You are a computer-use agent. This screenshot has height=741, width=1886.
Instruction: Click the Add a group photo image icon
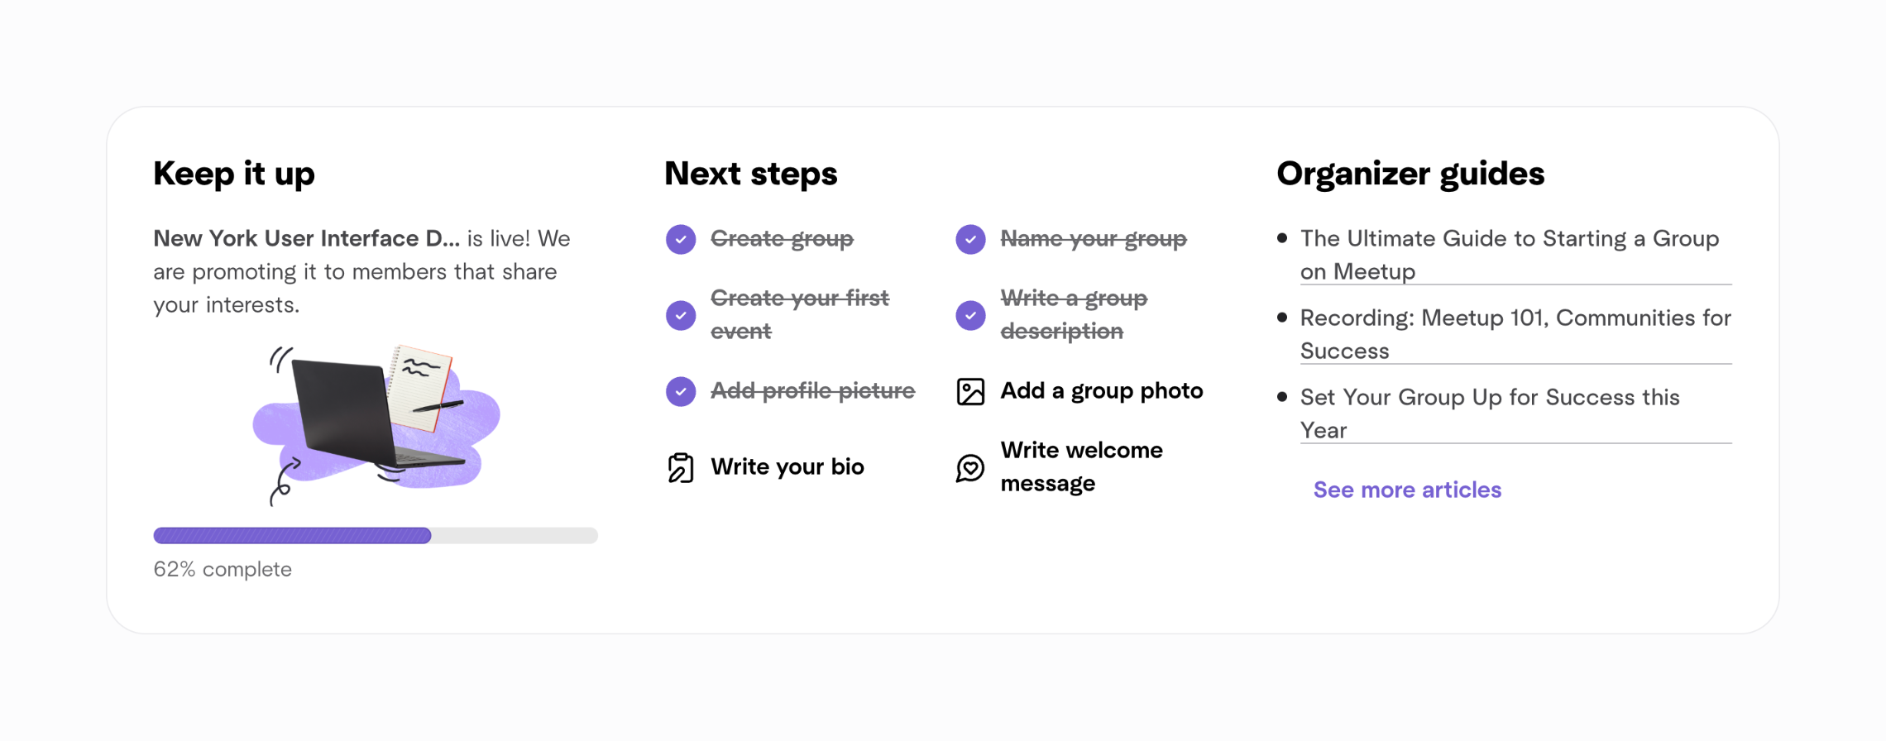(x=970, y=391)
